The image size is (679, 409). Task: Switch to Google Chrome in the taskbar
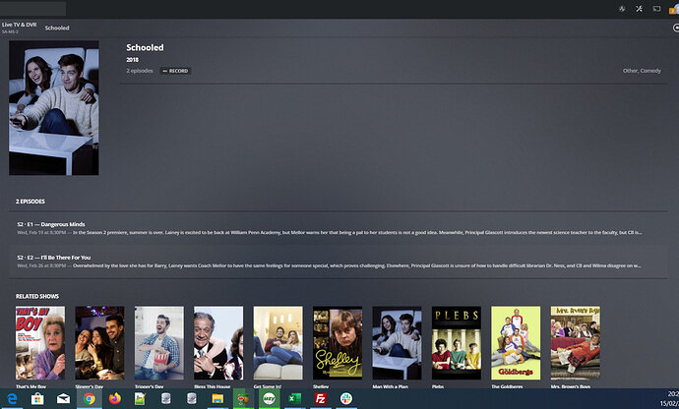pyautogui.click(x=90, y=398)
